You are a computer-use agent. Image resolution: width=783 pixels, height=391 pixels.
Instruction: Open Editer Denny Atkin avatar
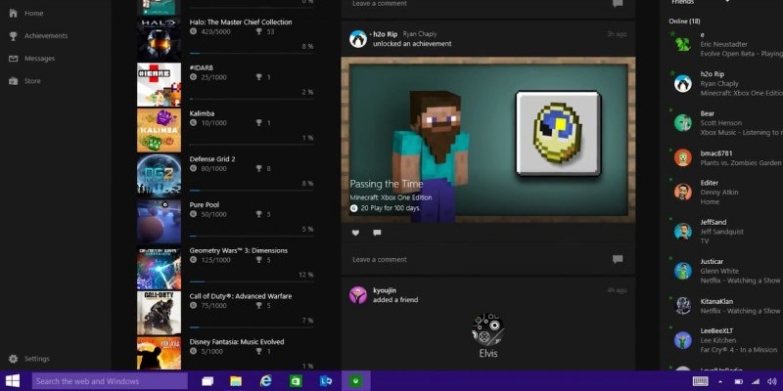(682, 192)
